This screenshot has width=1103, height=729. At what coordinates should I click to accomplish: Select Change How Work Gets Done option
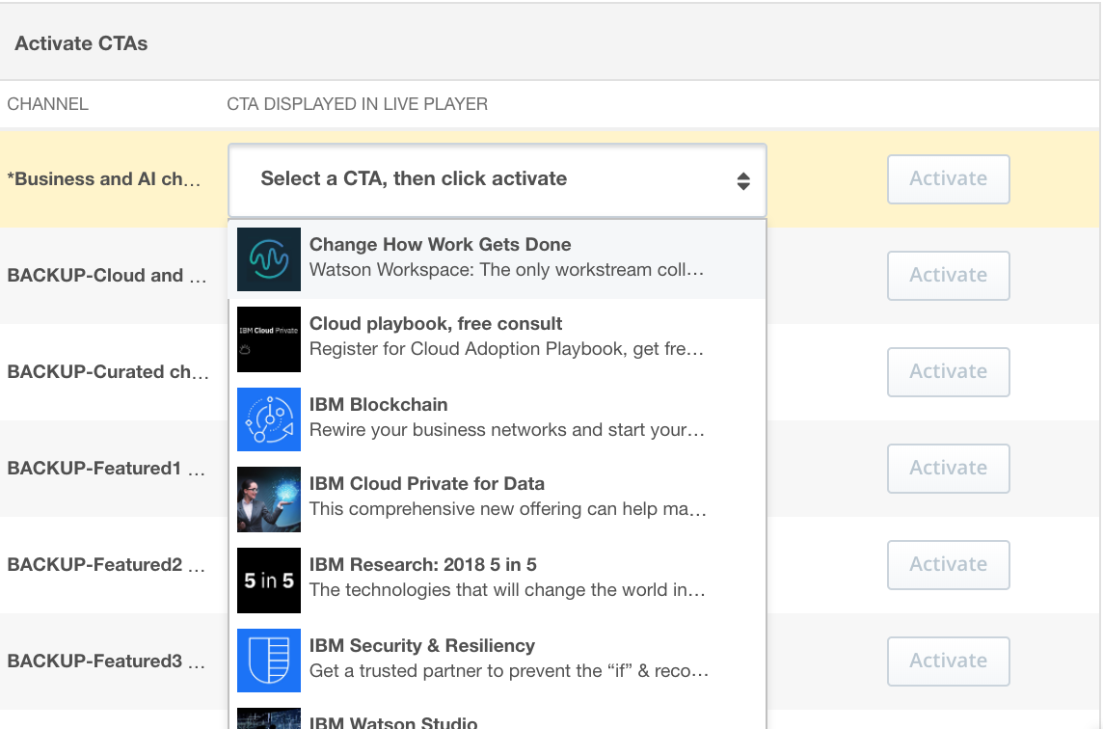coord(497,259)
